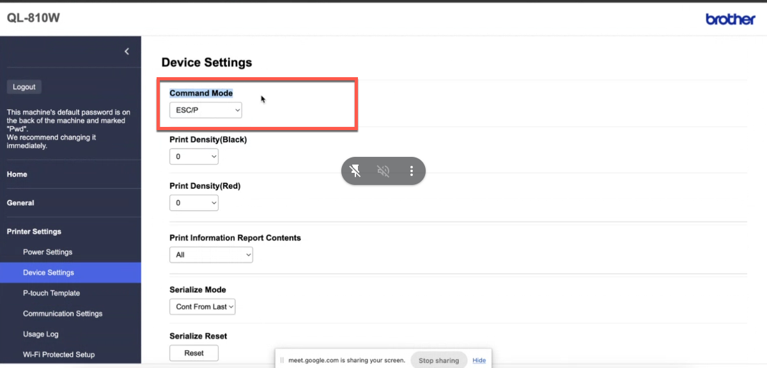Expand the Print Information Report Contents selector
This screenshot has width=767, height=368.
[x=211, y=254]
